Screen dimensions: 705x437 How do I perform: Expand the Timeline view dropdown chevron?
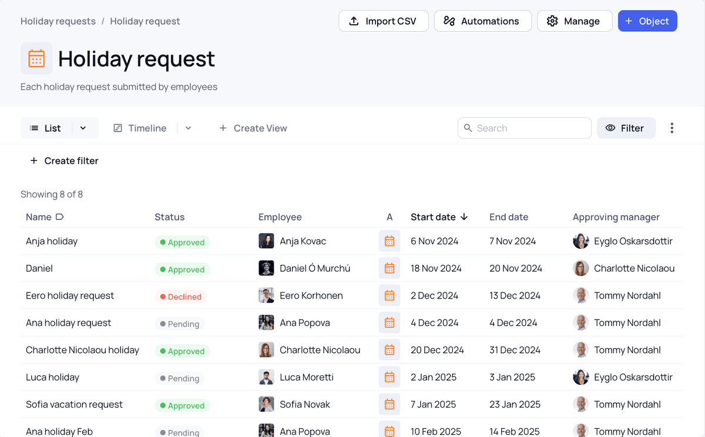pyautogui.click(x=188, y=128)
